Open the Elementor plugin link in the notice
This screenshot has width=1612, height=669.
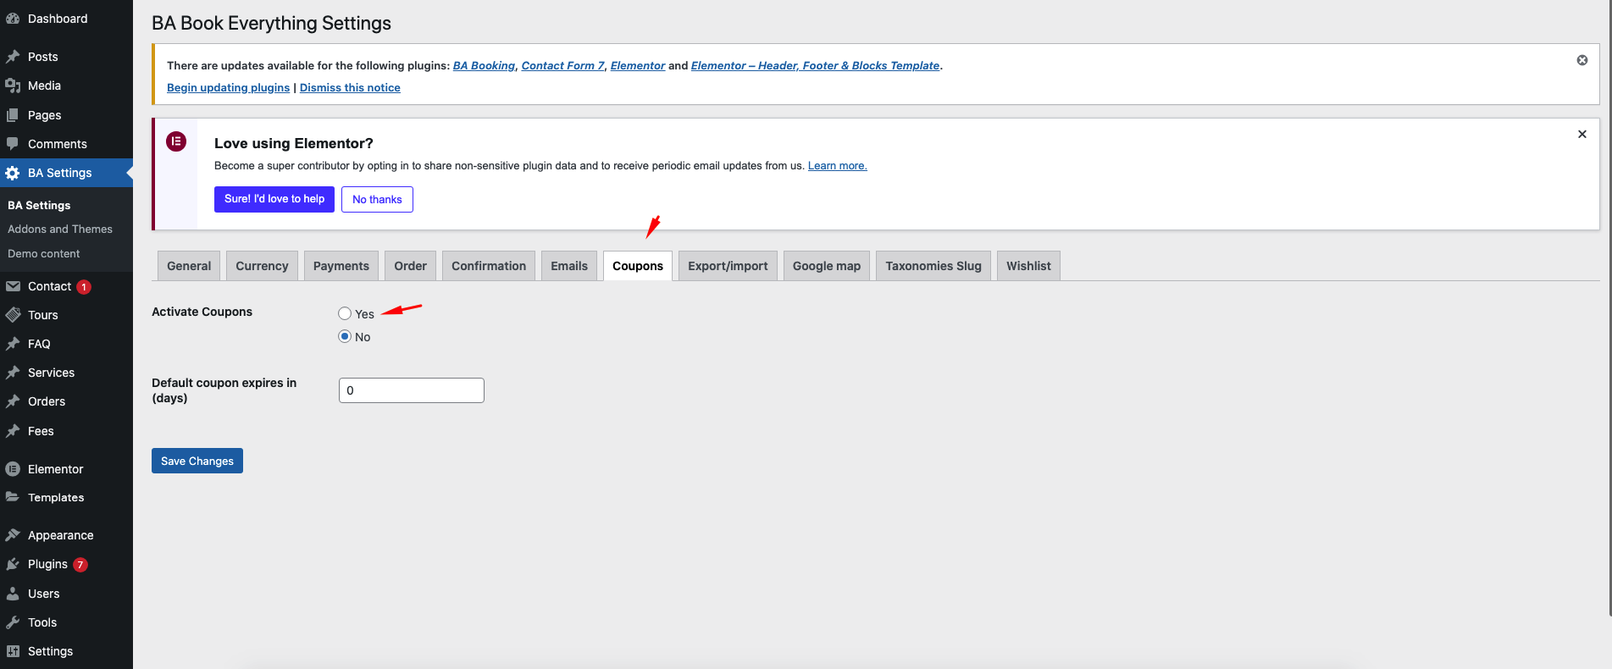coord(638,65)
